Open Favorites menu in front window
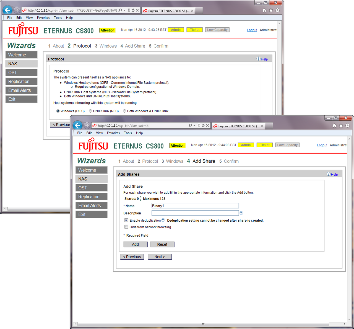Screen dimensions: 354x329 [113, 133]
